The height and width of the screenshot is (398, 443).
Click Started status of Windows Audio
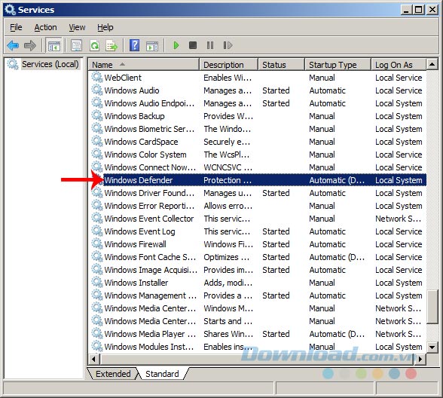coord(276,90)
